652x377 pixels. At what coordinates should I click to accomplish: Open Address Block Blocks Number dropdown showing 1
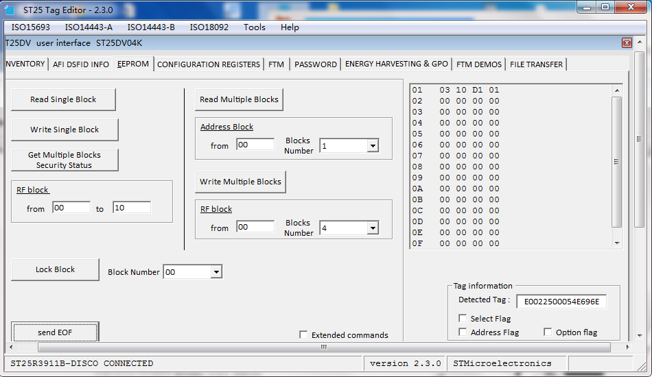373,146
